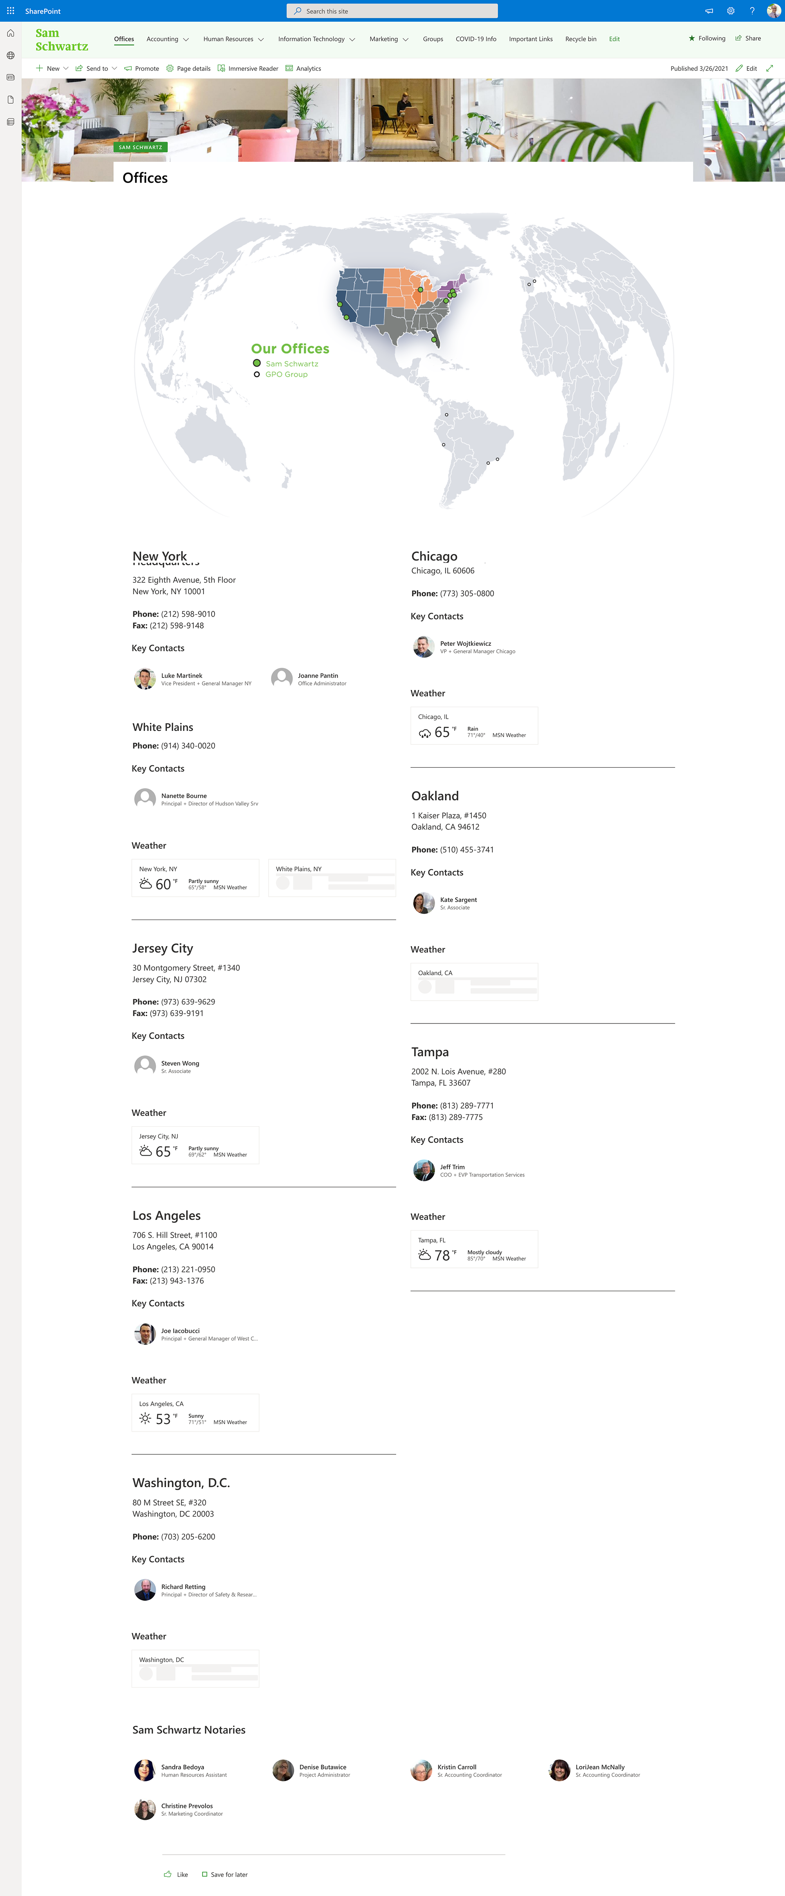Expand the Human Resources menu chevron
The height and width of the screenshot is (1896, 785).
point(261,40)
